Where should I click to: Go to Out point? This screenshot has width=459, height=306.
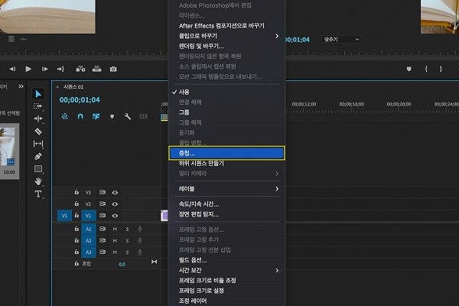coord(60,69)
